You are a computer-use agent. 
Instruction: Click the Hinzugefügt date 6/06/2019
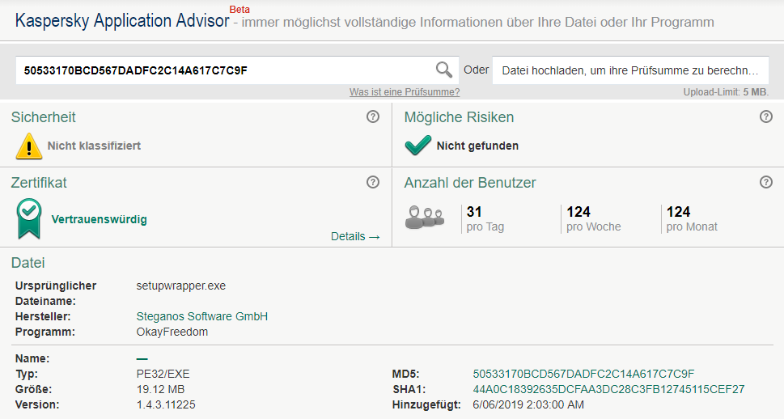[x=528, y=404]
